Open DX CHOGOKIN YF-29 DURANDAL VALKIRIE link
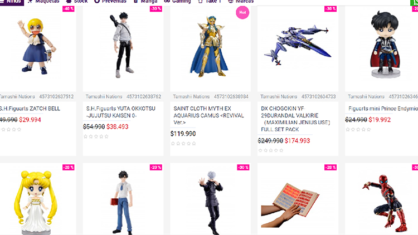Viewport: 418px width, 235px height. coord(295,119)
